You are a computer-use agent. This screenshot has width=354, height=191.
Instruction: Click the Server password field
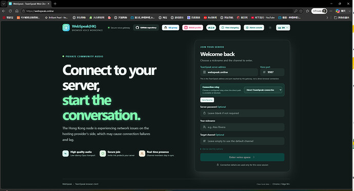click(x=242, y=113)
